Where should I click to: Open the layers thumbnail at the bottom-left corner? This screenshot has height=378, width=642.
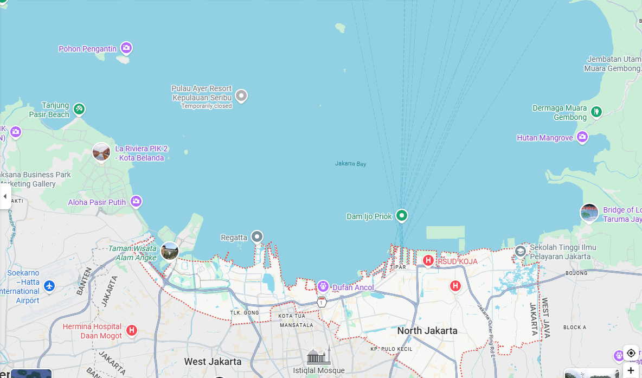tap(31, 374)
